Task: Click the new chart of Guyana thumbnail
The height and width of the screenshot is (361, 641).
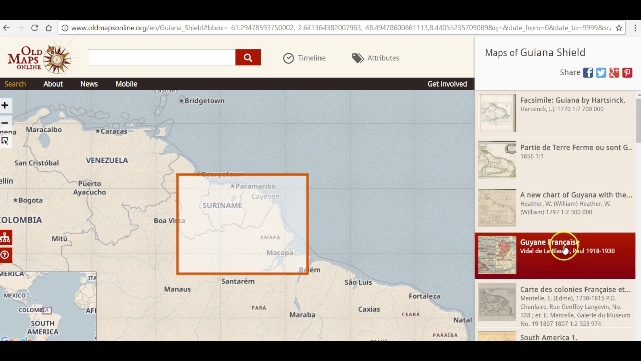Action: tap(497, 208)
